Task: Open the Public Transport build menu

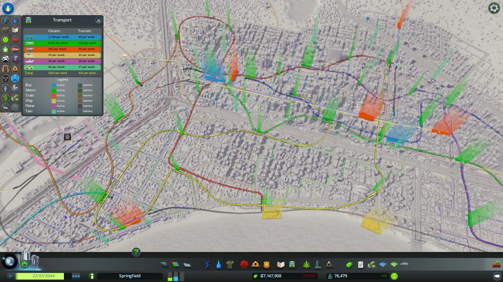Action: pos(292,265)
